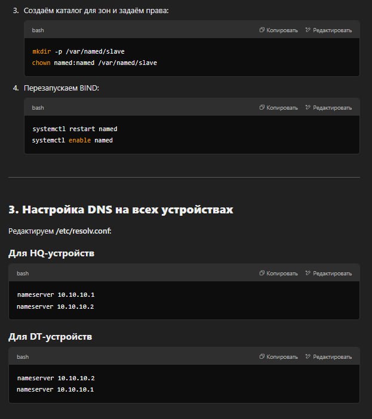Click the edit icon for the HQ nameserver block
This screenshot has height=419, width=372.
pos(308,274)
